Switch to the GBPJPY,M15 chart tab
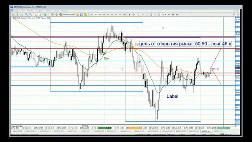The image size is (252, 142). tap(219, 131)
